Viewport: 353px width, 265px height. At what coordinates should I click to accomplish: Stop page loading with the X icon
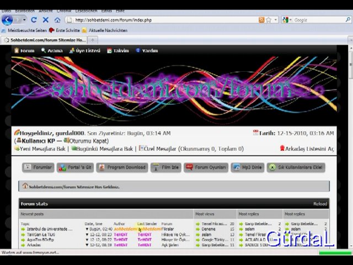(x=45, y=20)
